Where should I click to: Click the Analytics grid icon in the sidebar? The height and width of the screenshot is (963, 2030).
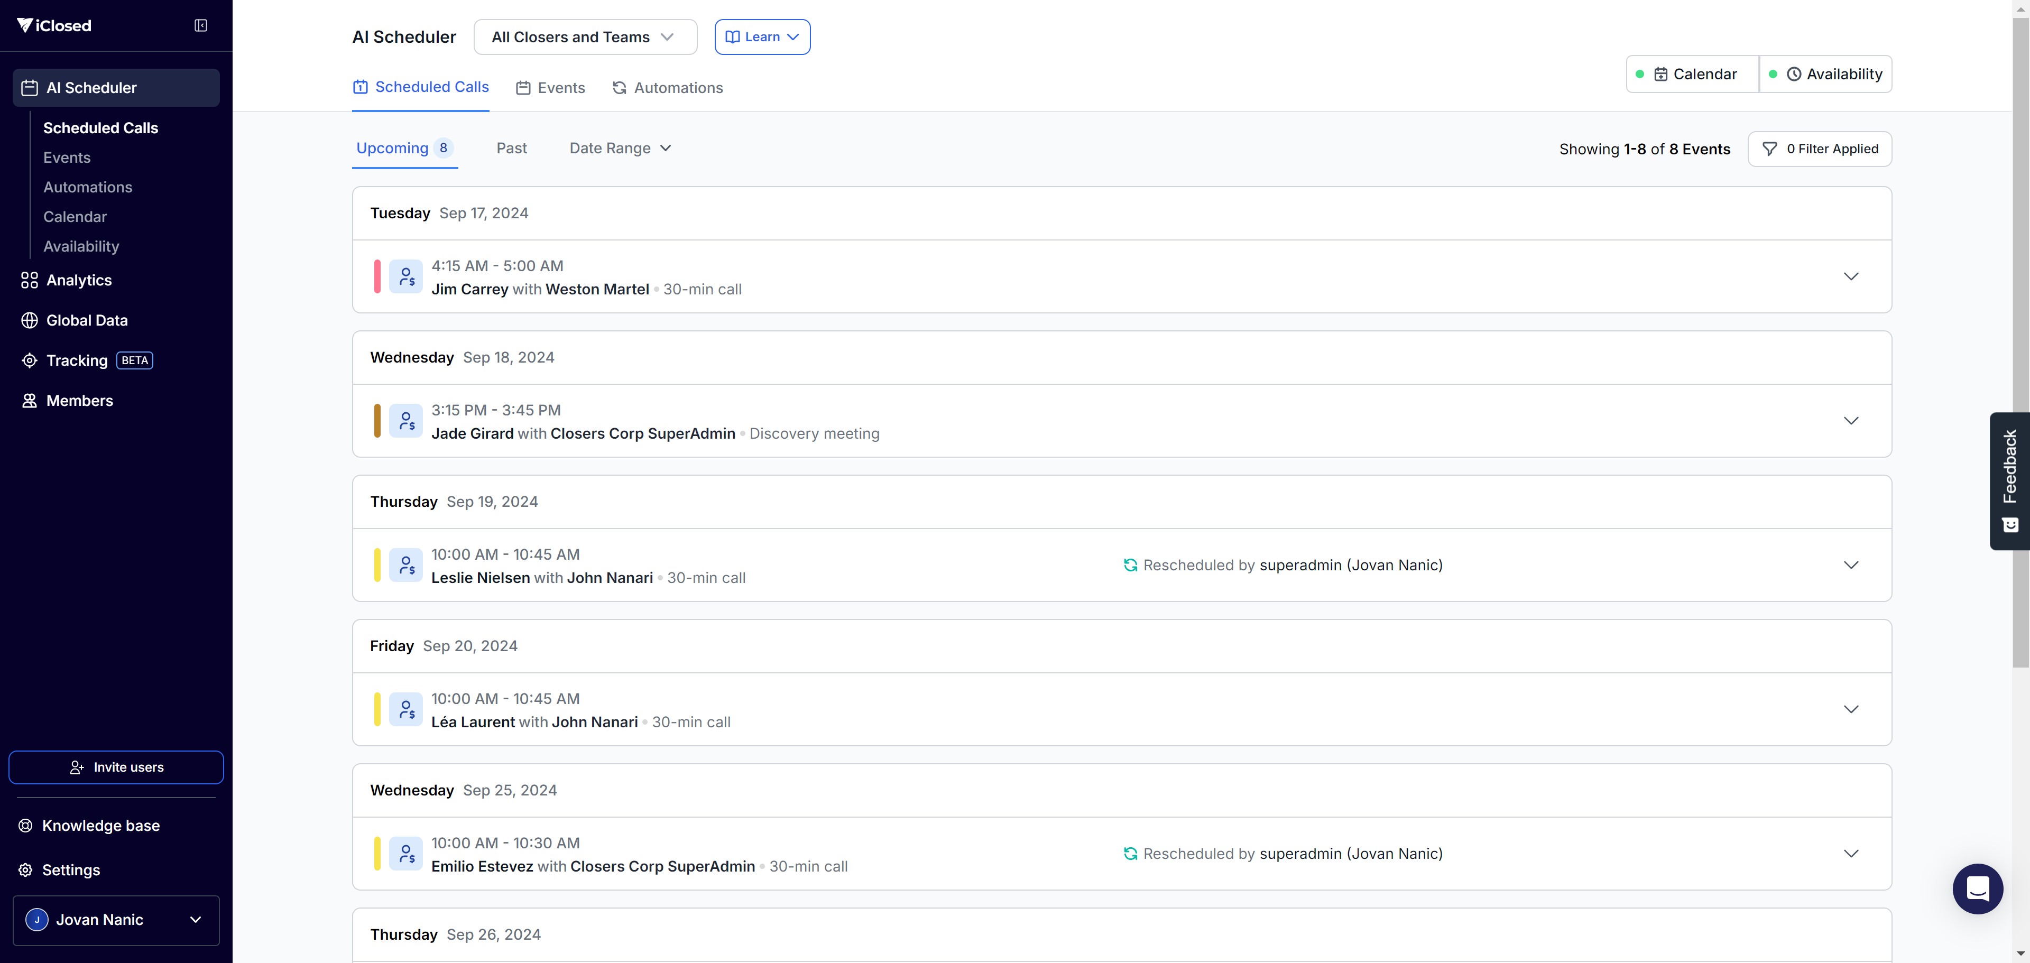click(29, 281)
